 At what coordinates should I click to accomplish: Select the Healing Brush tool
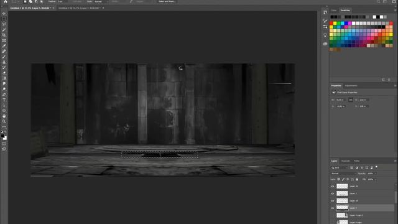[x=4, y=51]
